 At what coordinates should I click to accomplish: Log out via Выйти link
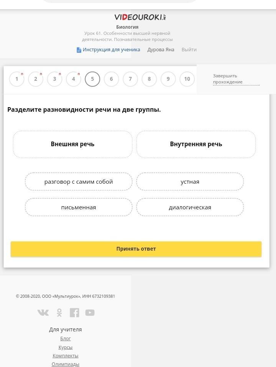click(189, 50)
